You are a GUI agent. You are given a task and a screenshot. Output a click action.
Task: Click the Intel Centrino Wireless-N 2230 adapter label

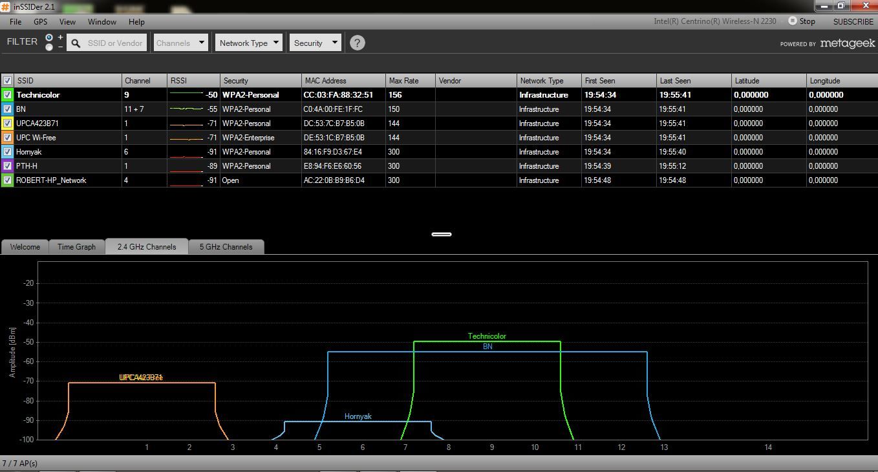[714, 21]
